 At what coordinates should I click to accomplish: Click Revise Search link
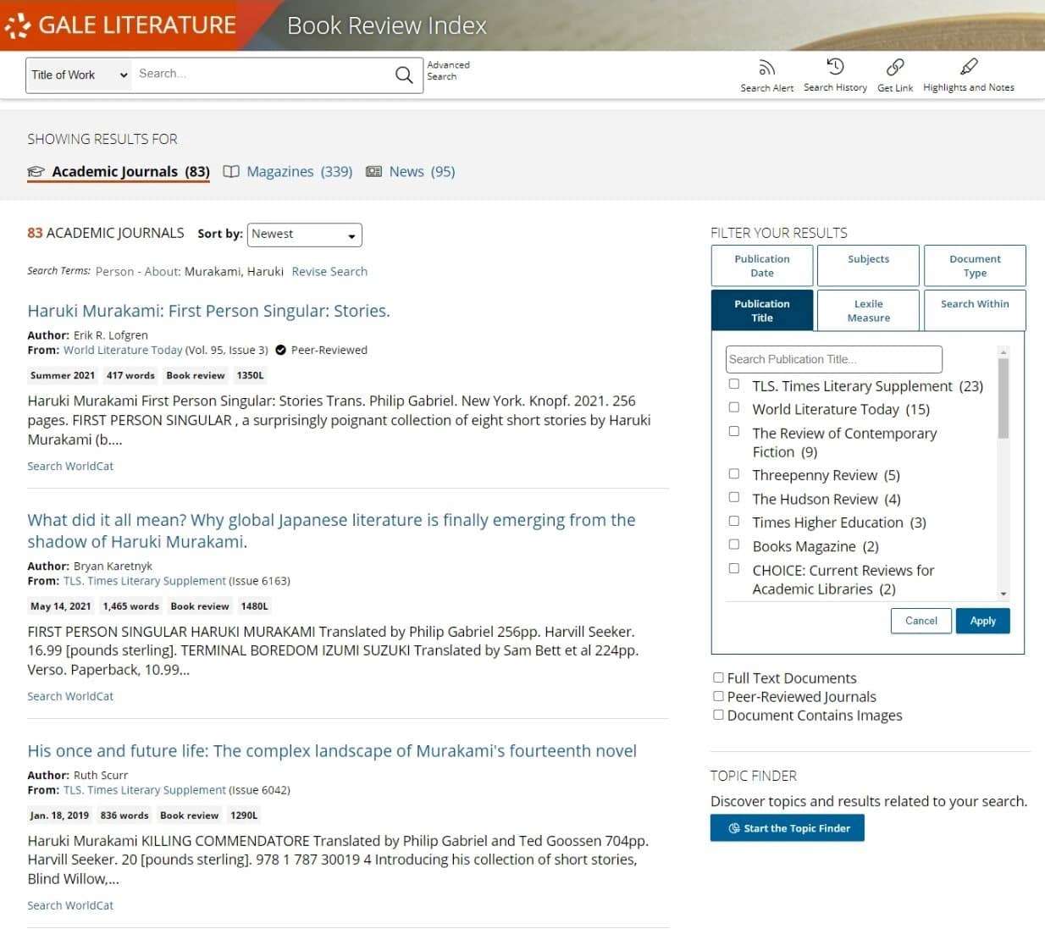(x=329, y=272)
